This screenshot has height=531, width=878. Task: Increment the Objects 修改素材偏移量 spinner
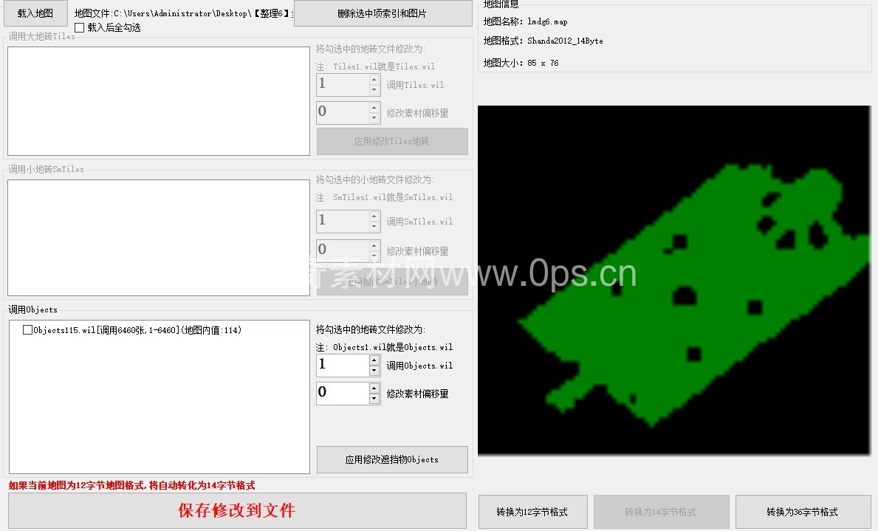pyautogui.click(x=374, y=388)
